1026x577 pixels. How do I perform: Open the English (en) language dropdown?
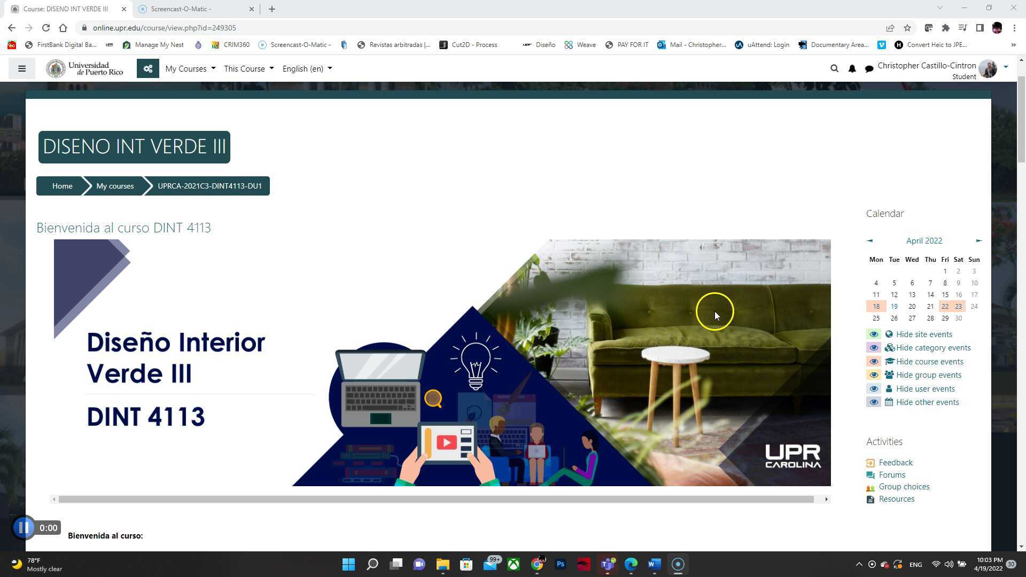[x=307, y=68]
